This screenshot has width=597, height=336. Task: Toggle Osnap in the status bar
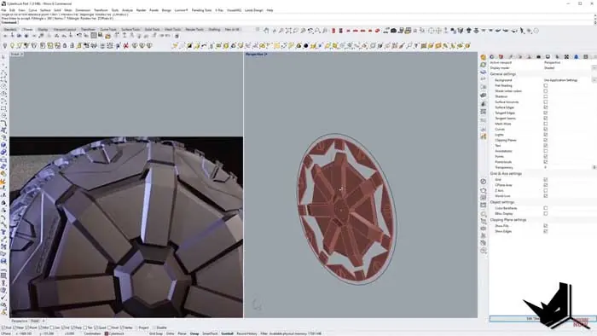[x=194, y=333]
